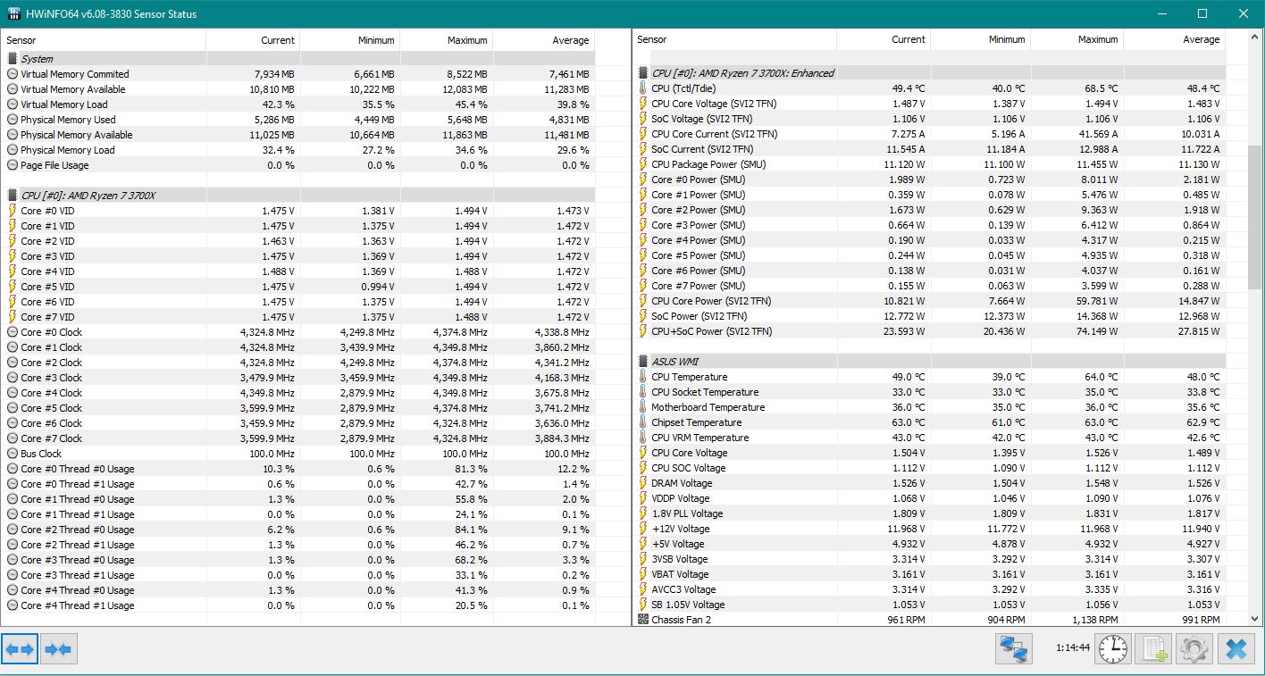Image resolution: width=1265 pixels, height=676 pixels.
Task: Start logging with the green-plus sheet icon
Action: click(x=1153, y=649)
